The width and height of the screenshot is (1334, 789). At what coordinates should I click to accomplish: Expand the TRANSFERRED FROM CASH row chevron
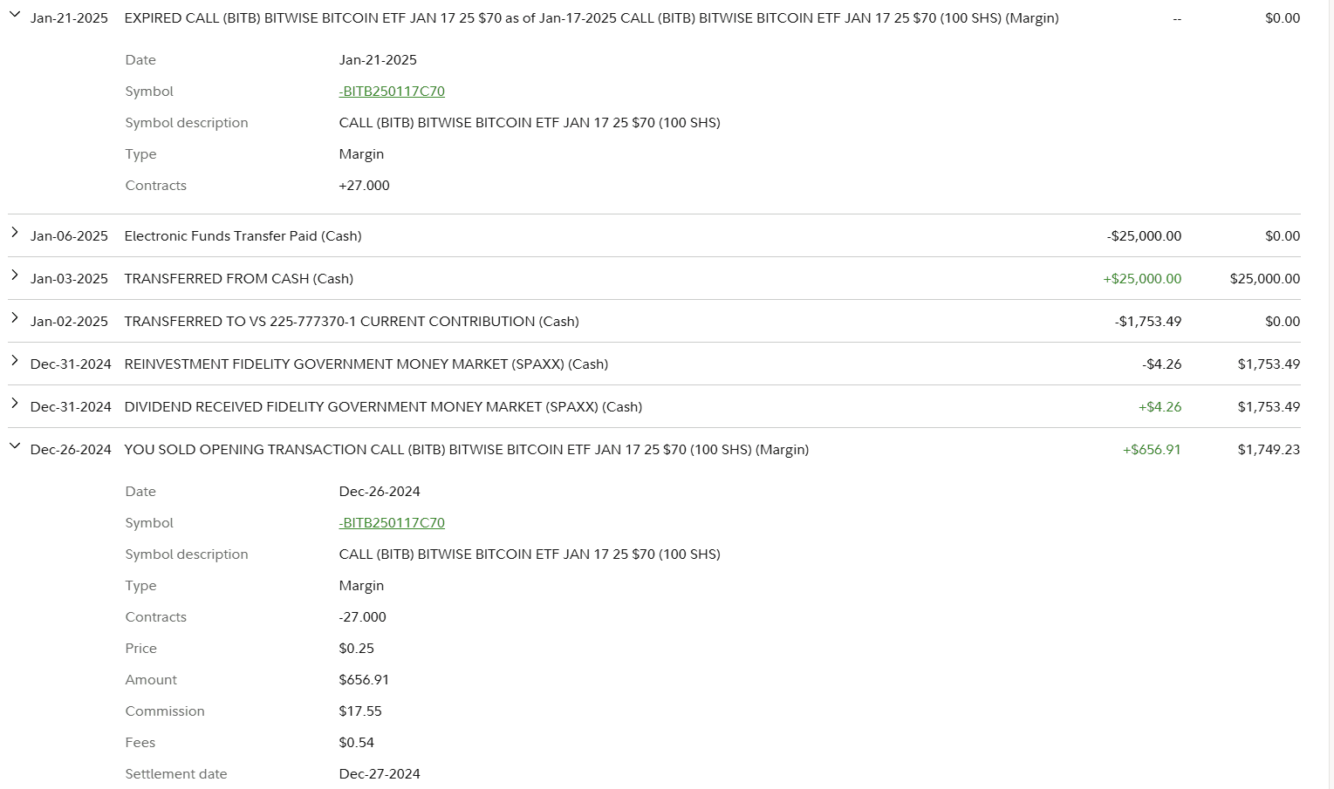[x=15, y=275]
